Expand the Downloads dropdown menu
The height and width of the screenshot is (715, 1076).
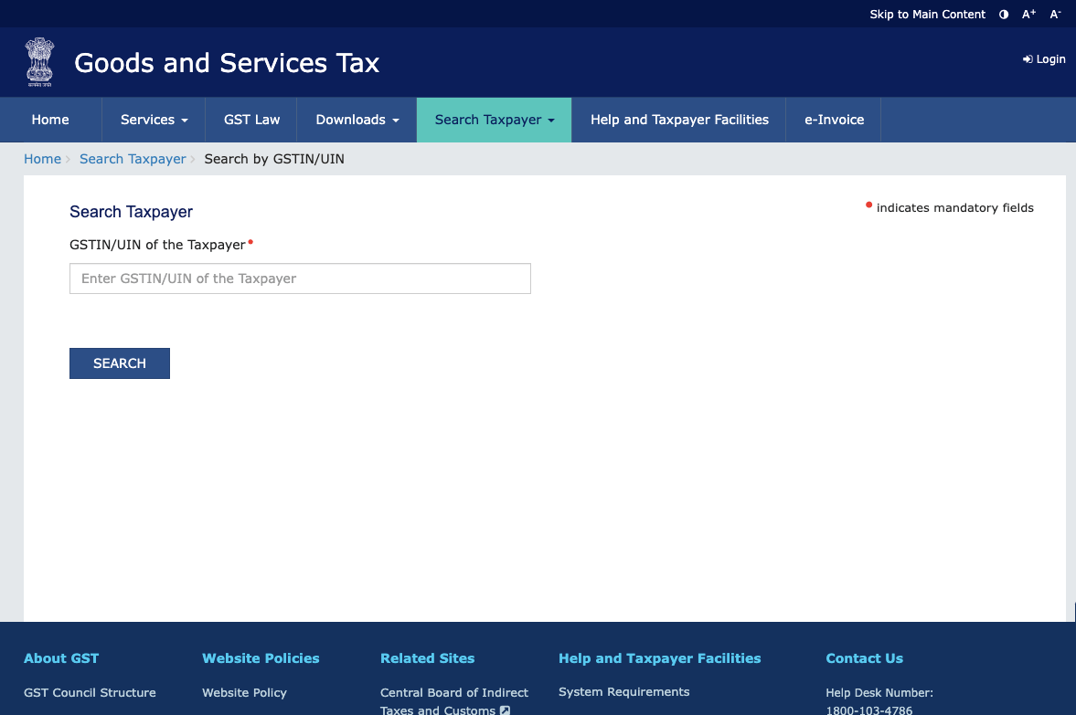(x=357, y=120)
